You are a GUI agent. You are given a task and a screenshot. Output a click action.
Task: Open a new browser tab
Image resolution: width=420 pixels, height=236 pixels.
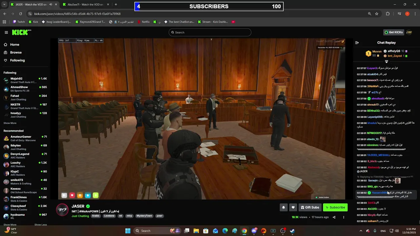[116, 5]
